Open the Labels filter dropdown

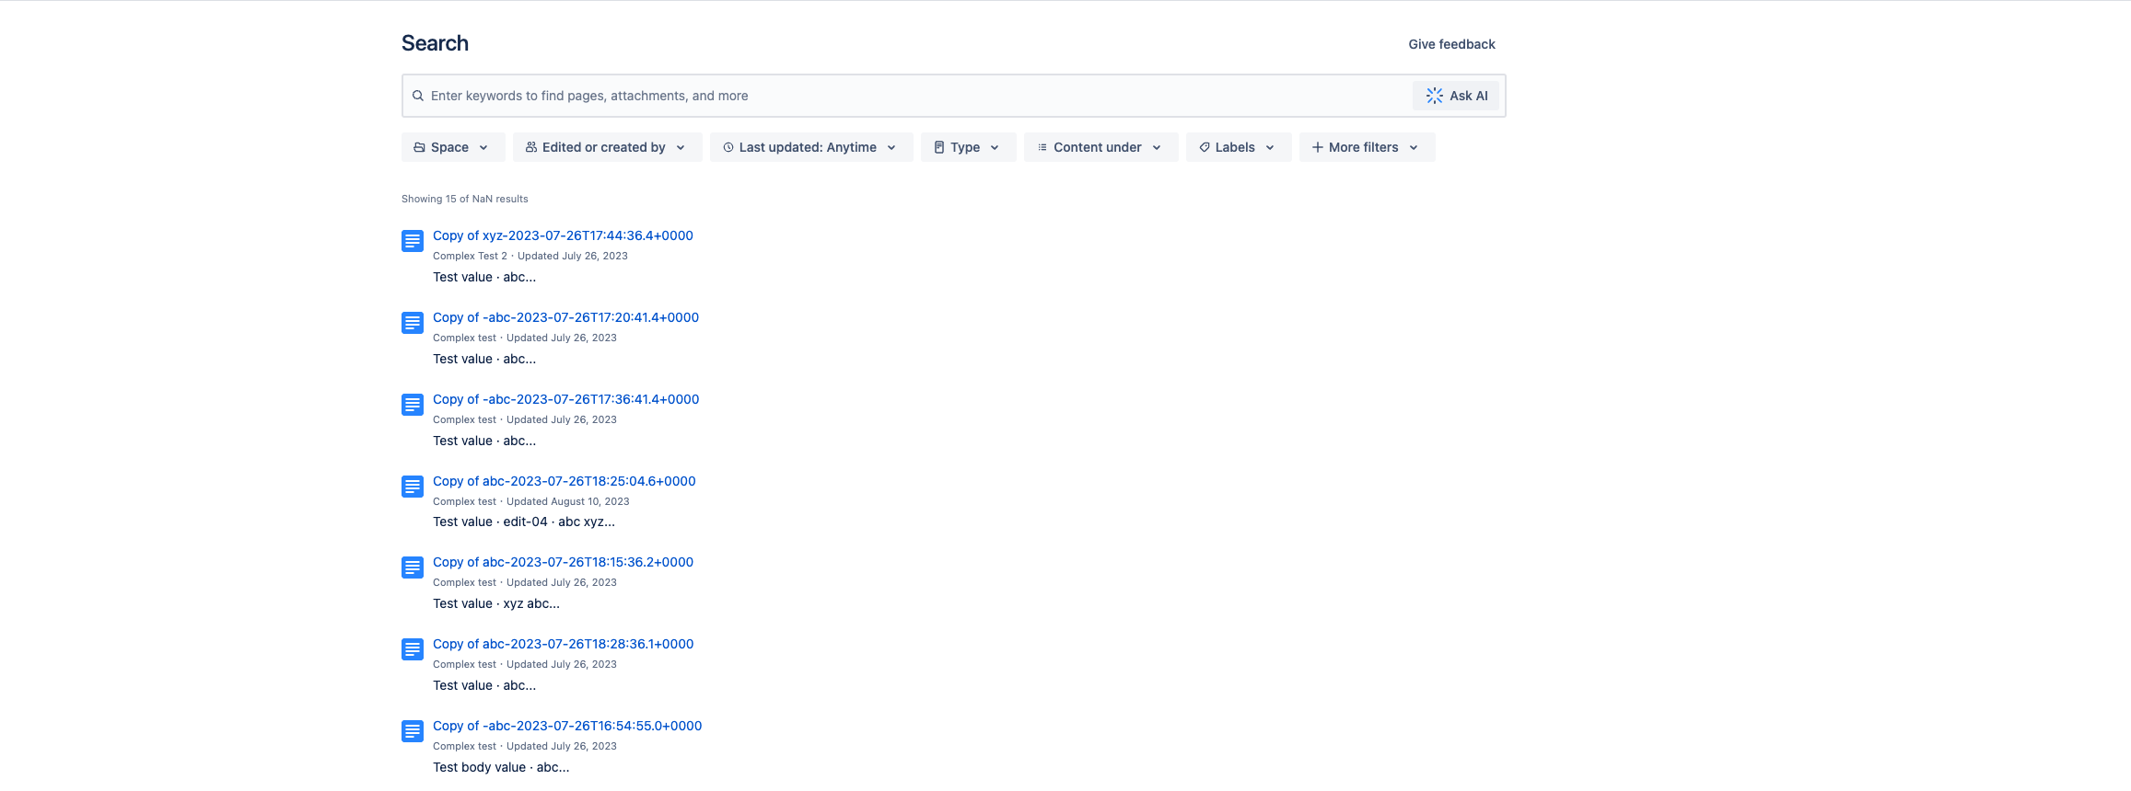(x=1239, y=147)
